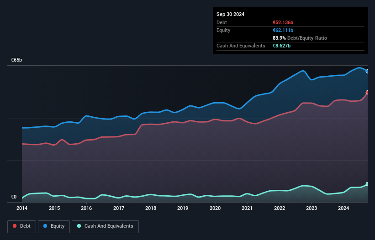Click the blue Equity legend dot
Viewport: 375px width, 240px height.
(x=45, y=226)
